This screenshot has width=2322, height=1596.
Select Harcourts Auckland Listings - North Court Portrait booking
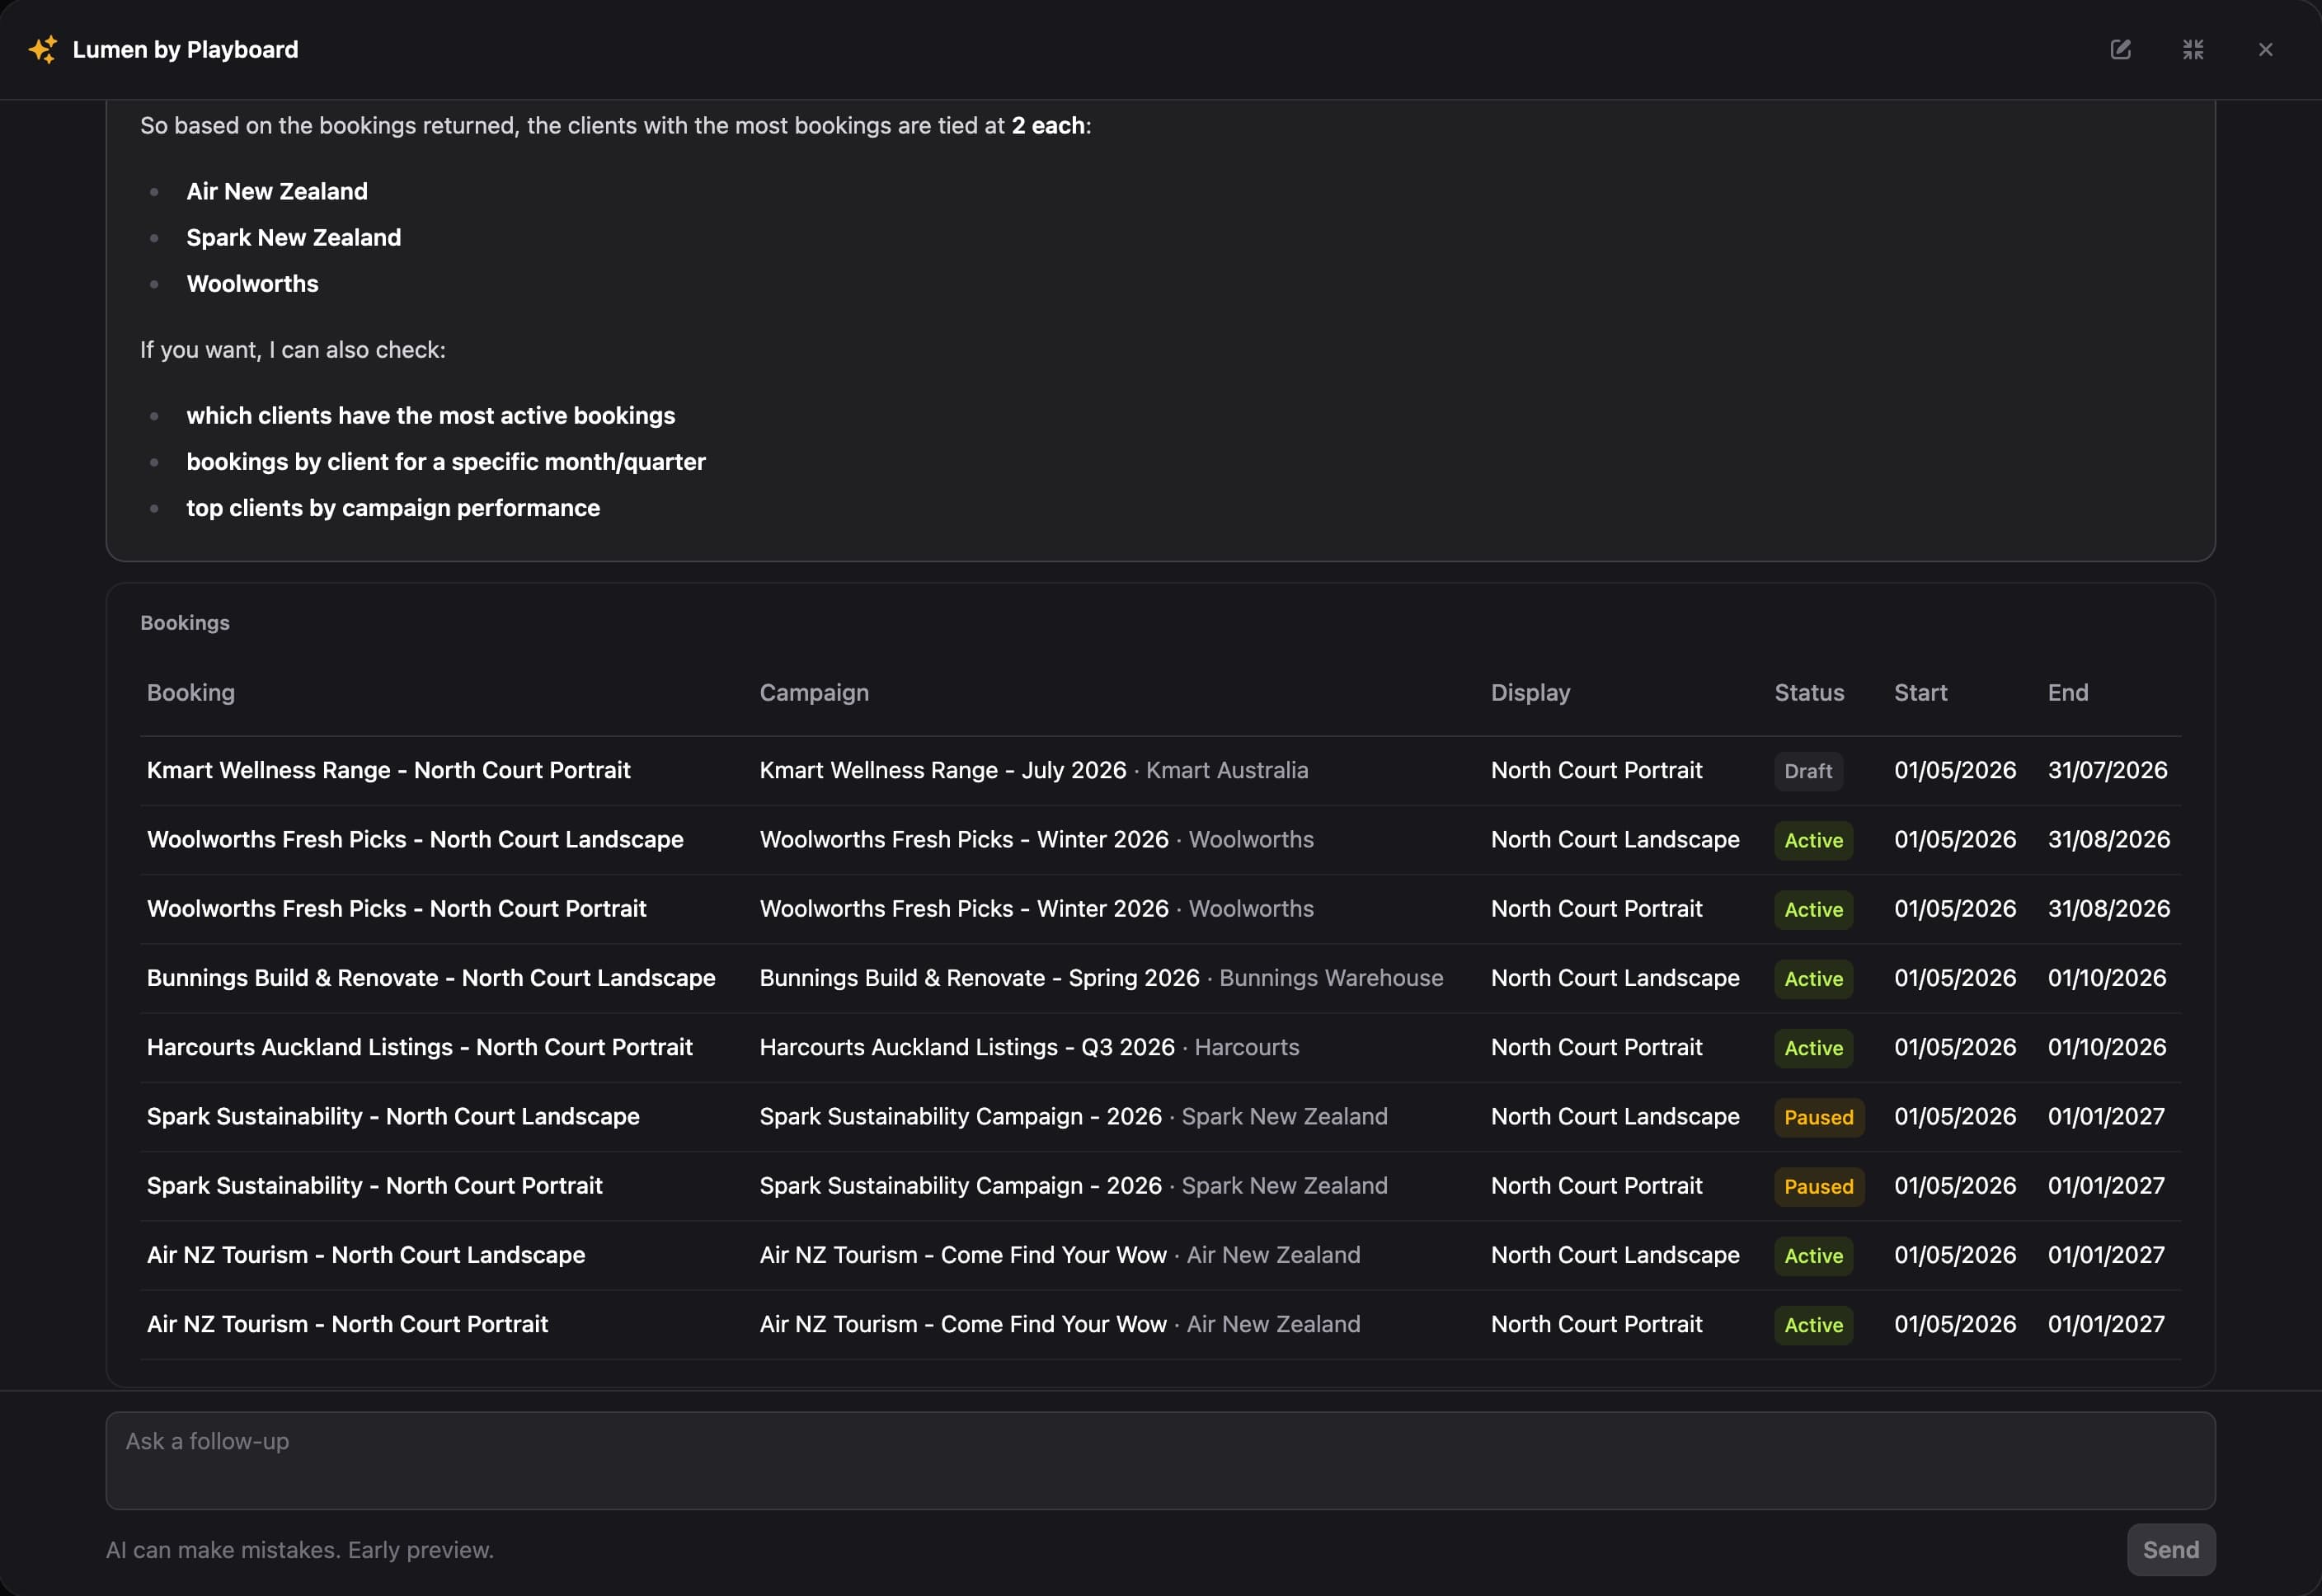point(419,1047)
